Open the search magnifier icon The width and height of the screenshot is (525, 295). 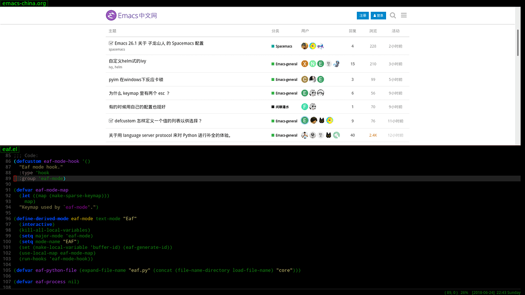pyautogui.click(x=393, y=15)
